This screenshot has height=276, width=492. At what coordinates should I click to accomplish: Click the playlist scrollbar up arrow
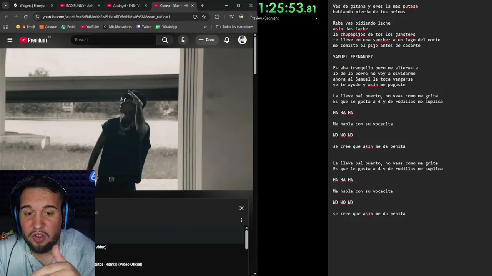click(x=246, y=228)
